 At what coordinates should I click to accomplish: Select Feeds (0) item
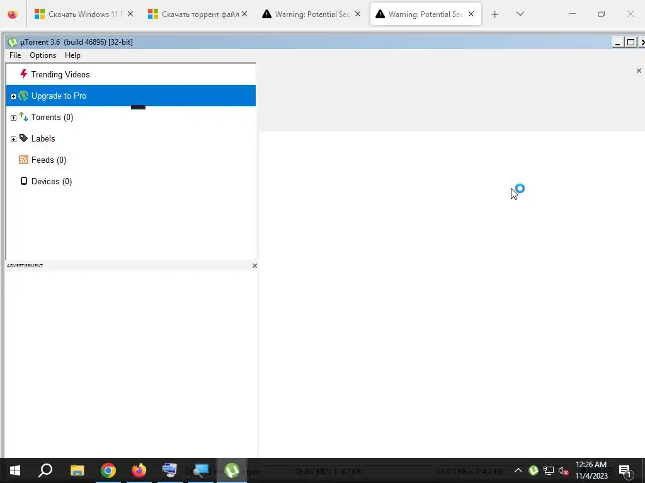131,160
